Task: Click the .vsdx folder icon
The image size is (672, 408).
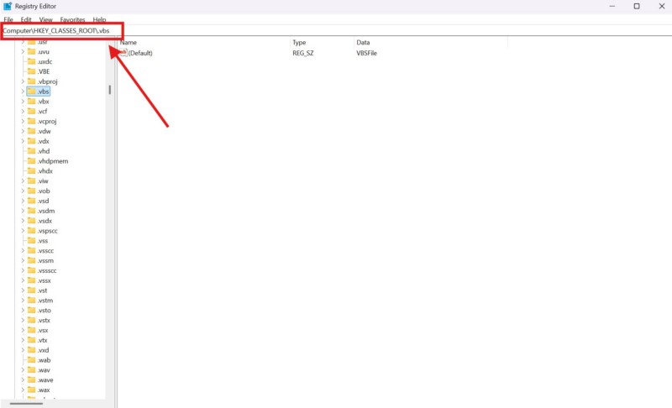Action: point(31,221)
